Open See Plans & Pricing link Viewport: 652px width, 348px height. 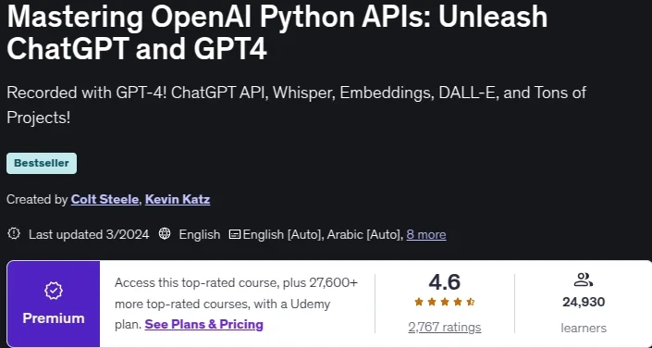pos(204,324)
